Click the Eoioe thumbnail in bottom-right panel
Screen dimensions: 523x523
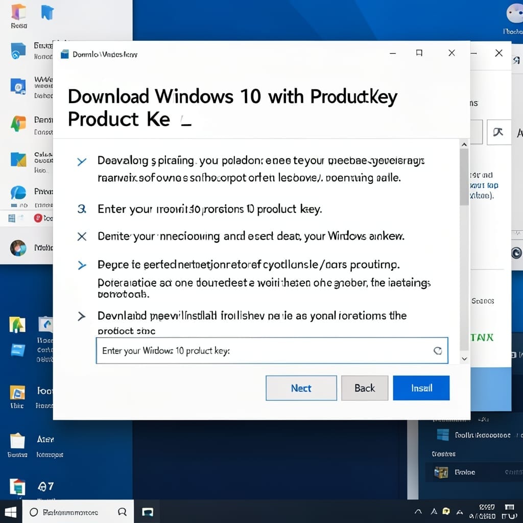tap(441, 472)
